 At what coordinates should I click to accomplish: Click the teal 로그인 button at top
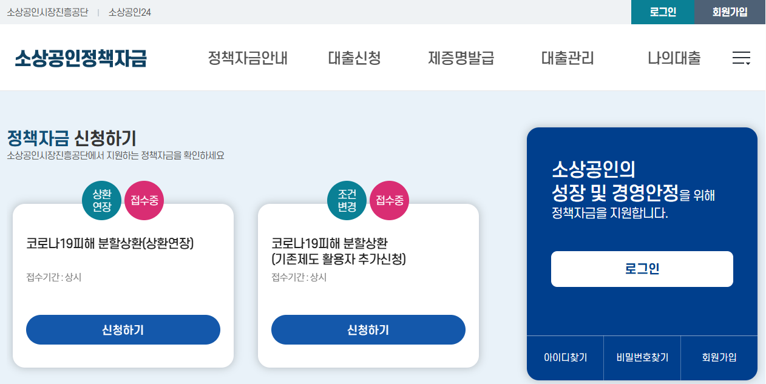click(662, 12)
